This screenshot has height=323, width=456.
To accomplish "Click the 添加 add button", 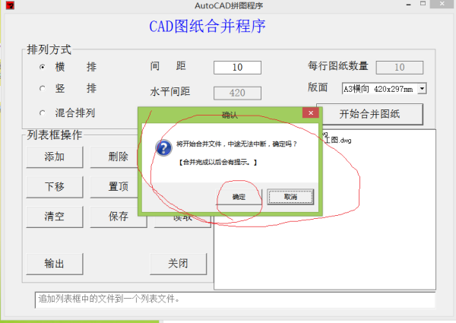I will click(x=55, y=157).
